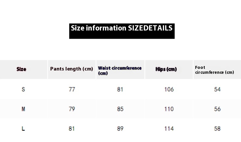Click foot circumference value 54
The width and height of the screenshot is (241, 142).
[x=217, y=89]
